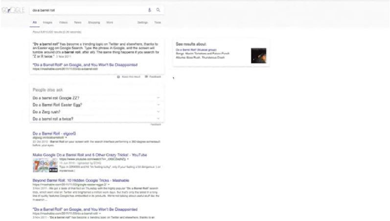
Task: Open dropdown arrow beside bottom mashable URL
Action: pyautogui.click(x=100, y=214)
